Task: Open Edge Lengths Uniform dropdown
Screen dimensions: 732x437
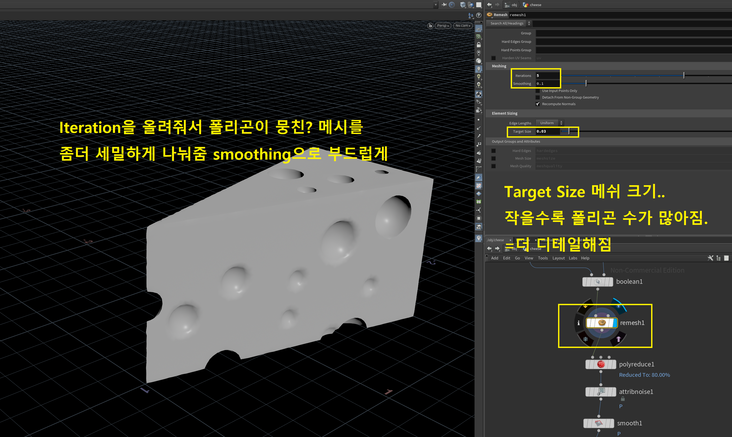Action: click(x=549, y=123)
